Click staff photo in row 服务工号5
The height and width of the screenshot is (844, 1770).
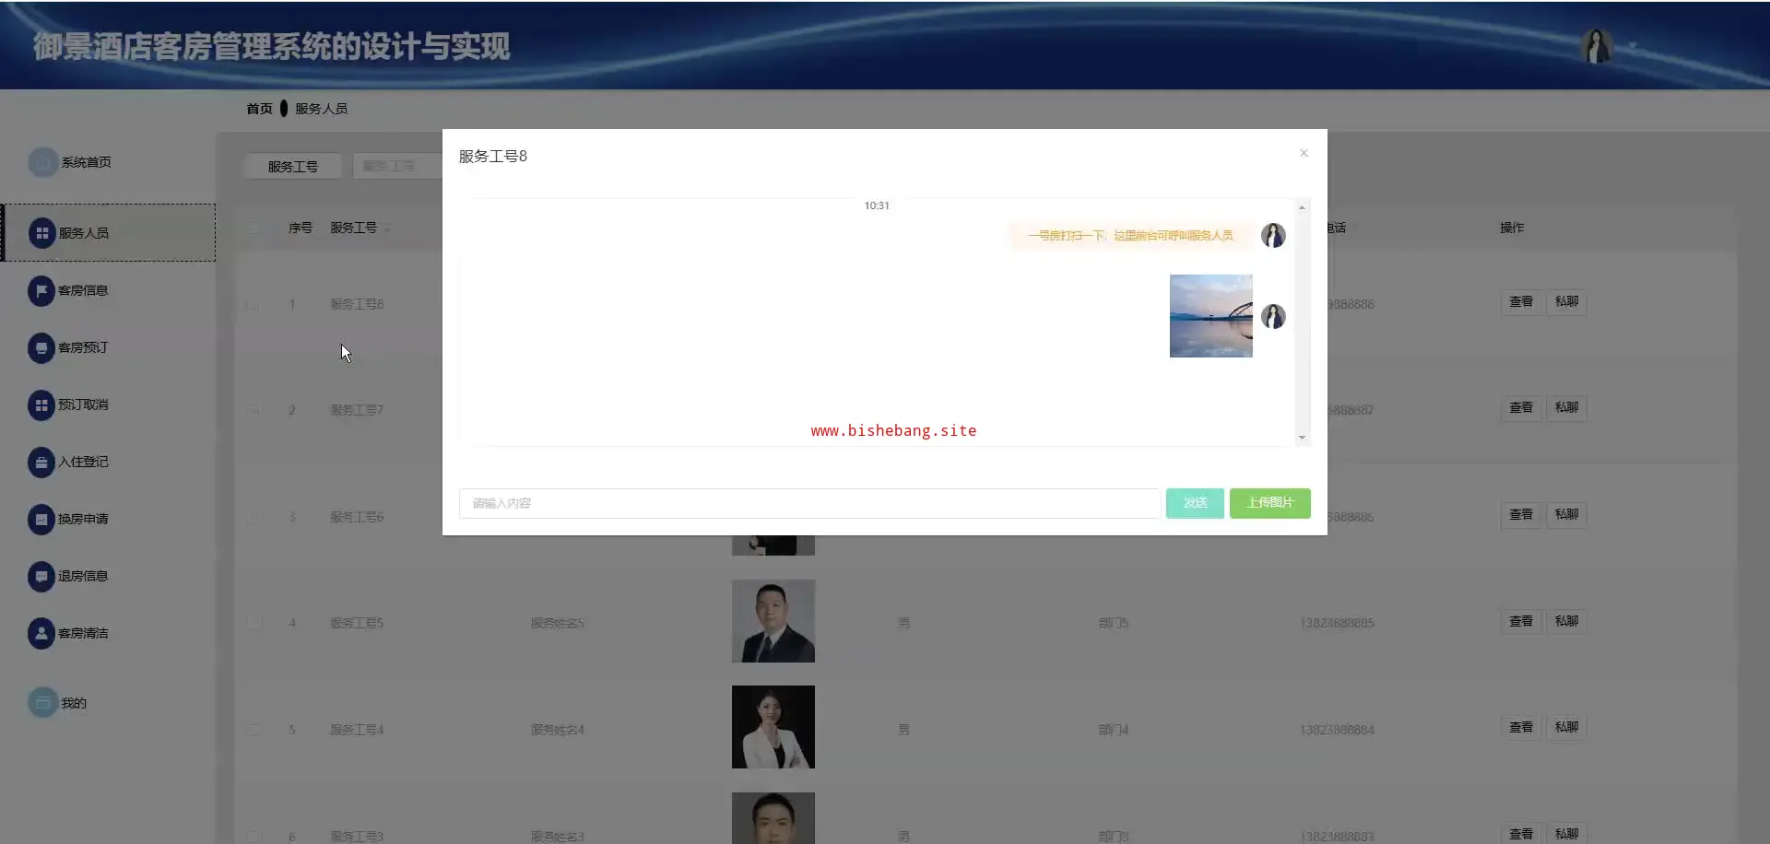tap(773, 621)
